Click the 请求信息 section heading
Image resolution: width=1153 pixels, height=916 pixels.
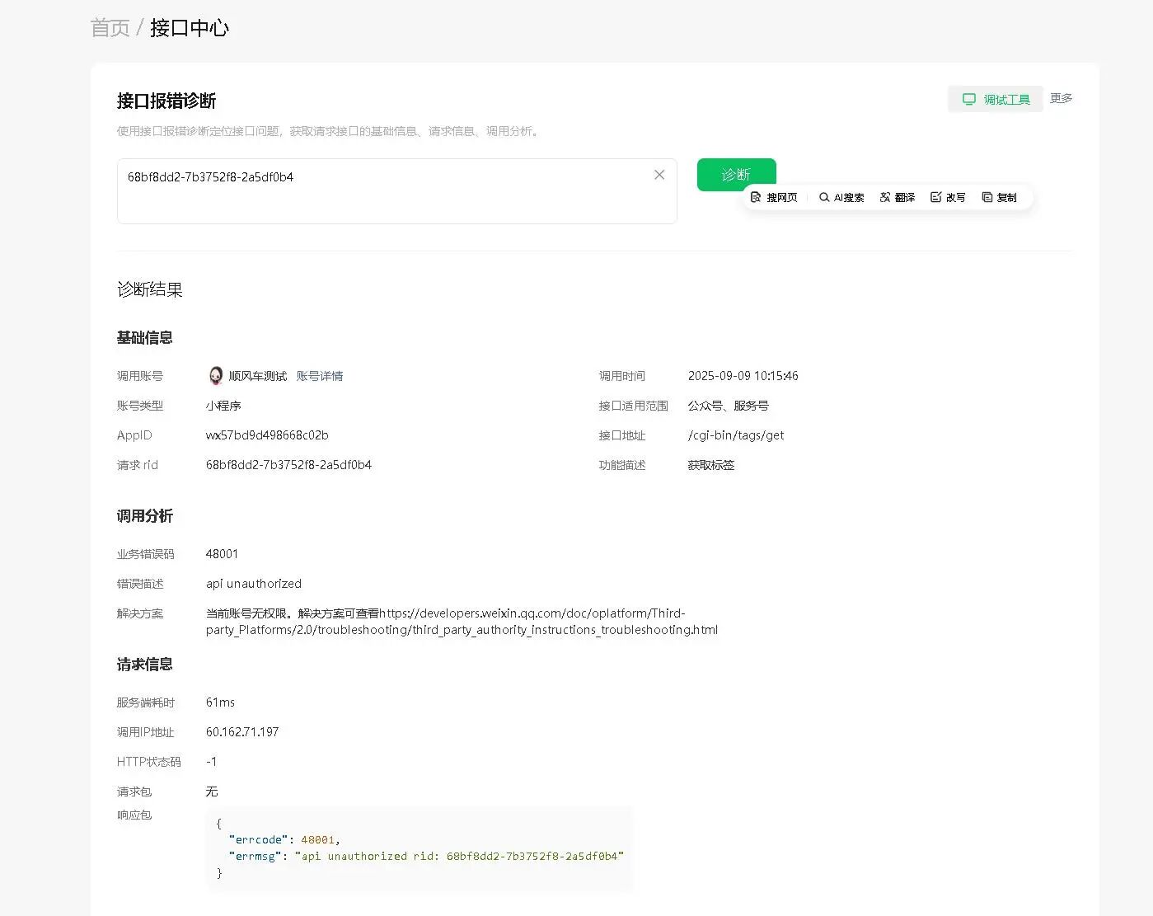tap(145, 665)
